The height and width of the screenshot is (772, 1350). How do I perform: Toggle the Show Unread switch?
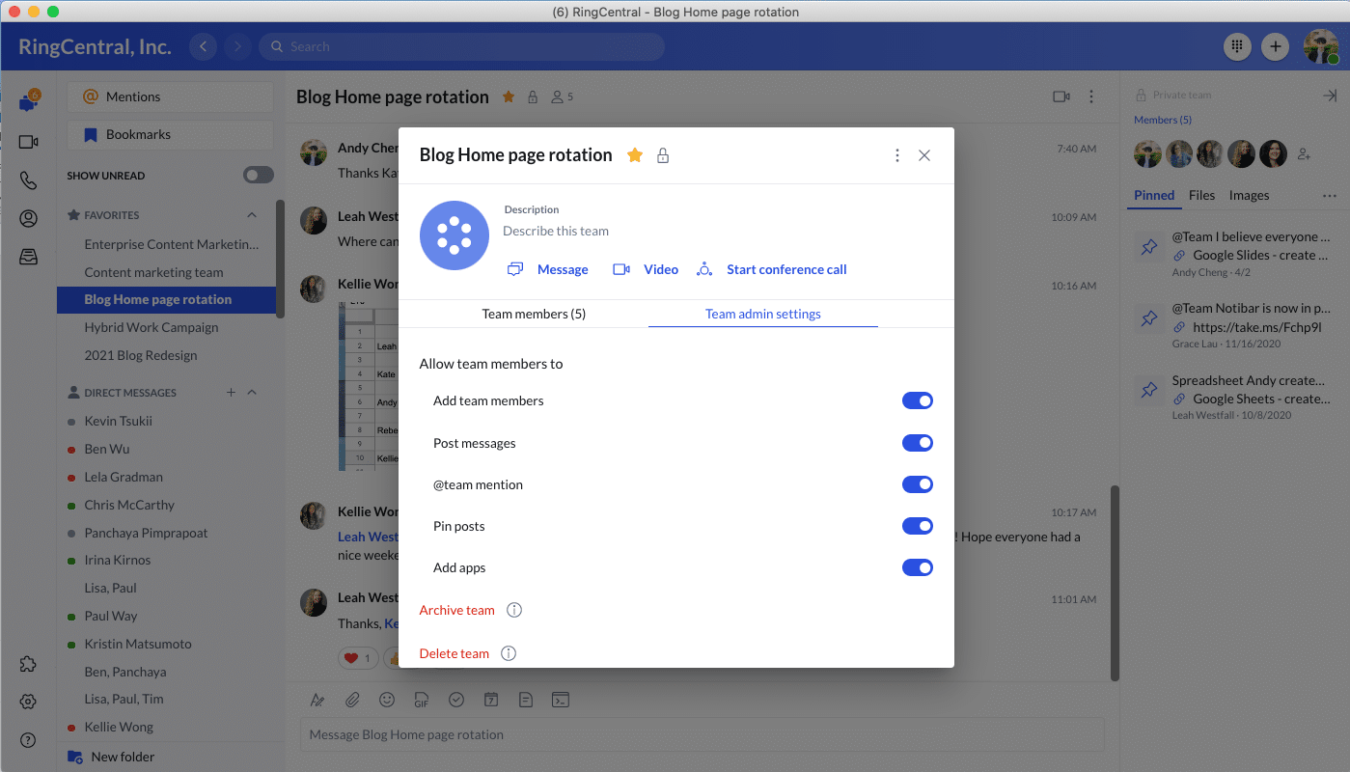[x=258, y=176]
